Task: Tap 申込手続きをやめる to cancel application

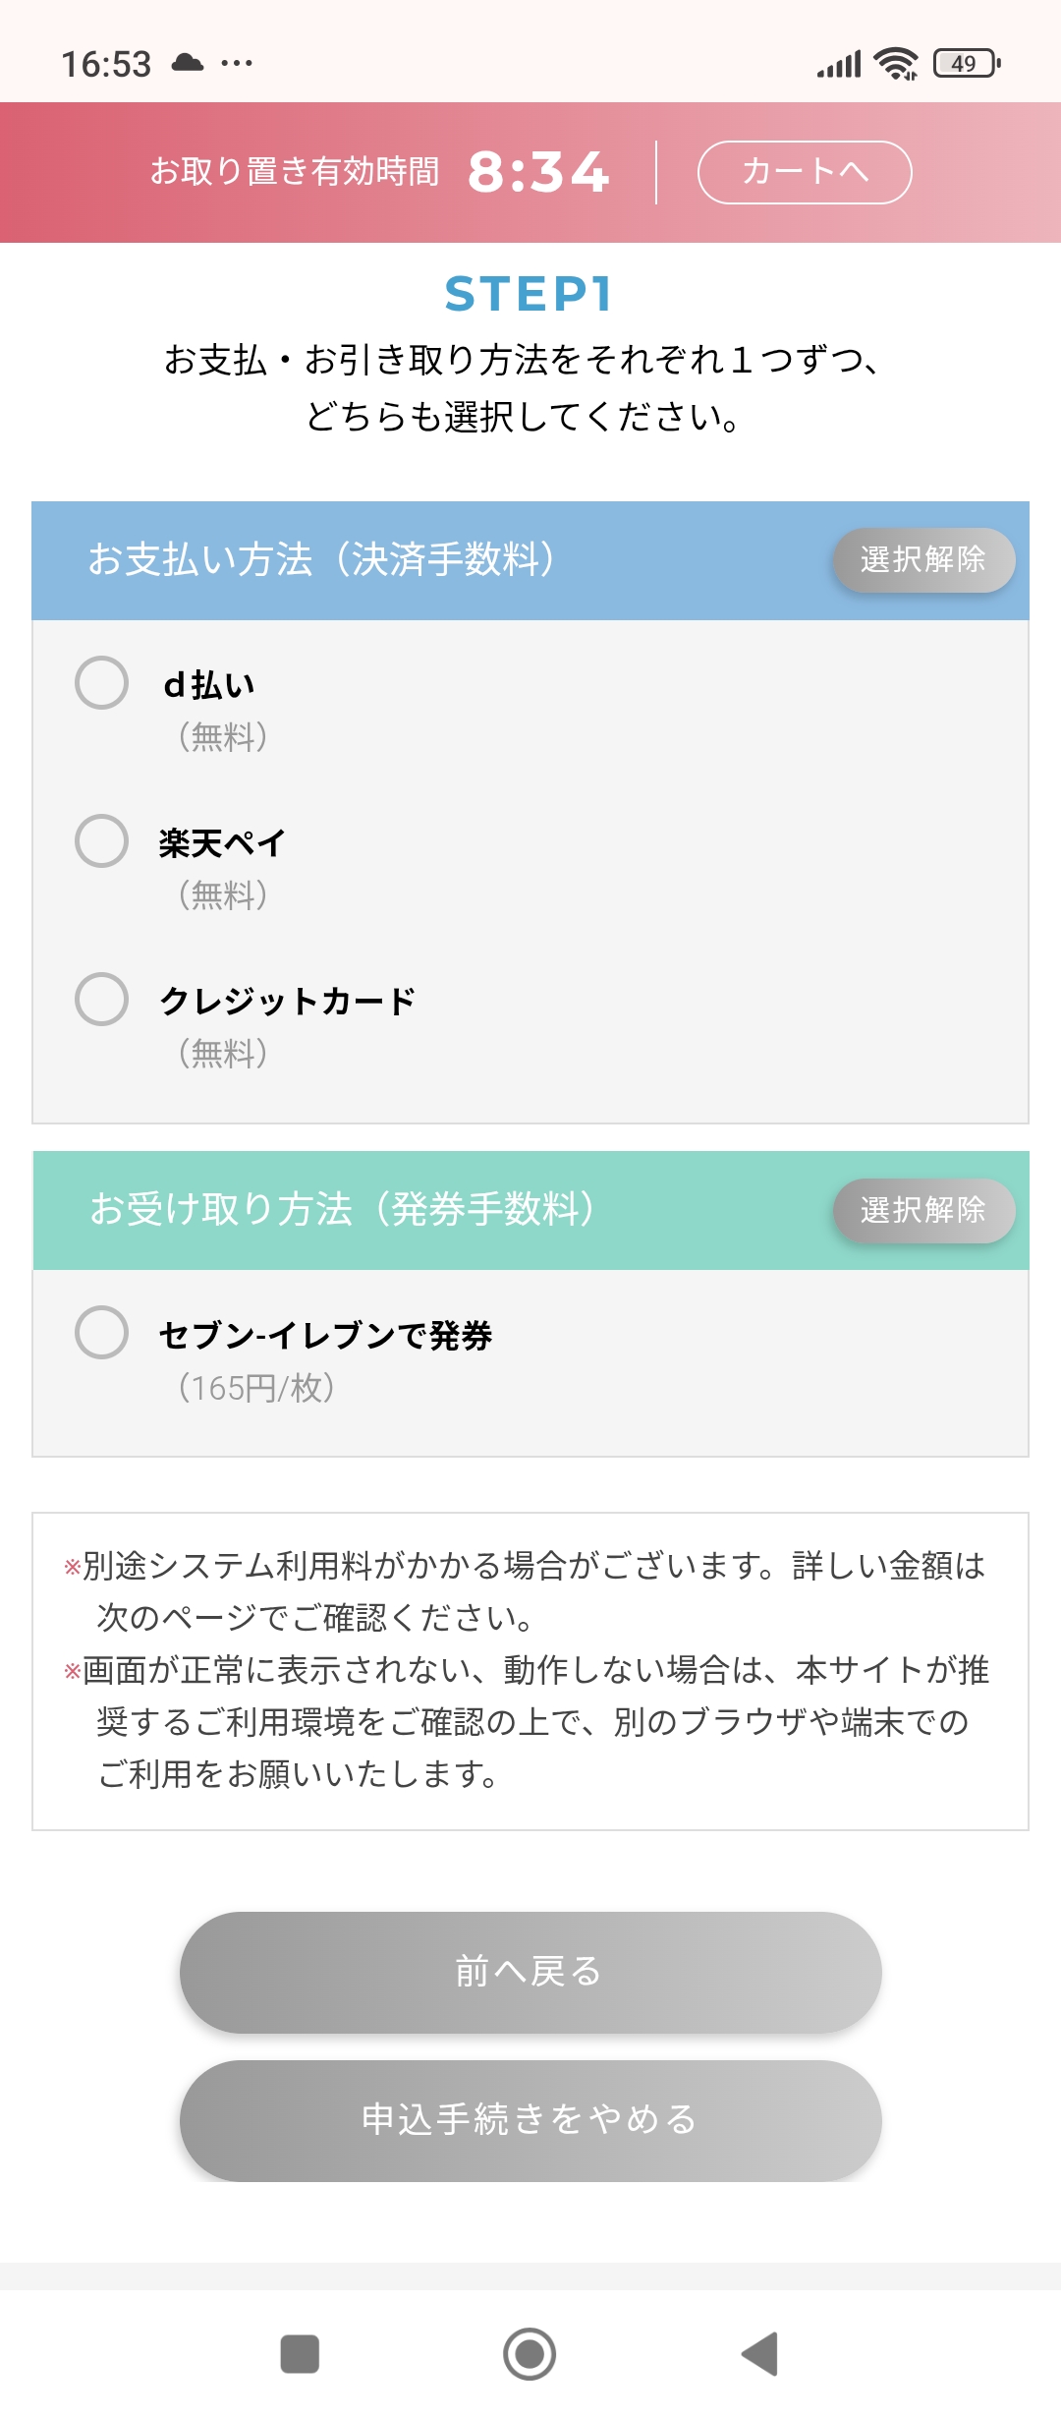Action: [530, 2120]
